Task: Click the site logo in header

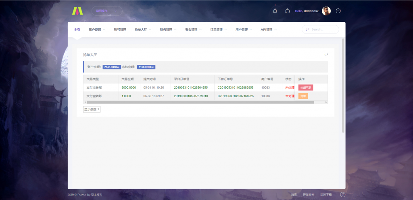Action: (x=77, y=11)
